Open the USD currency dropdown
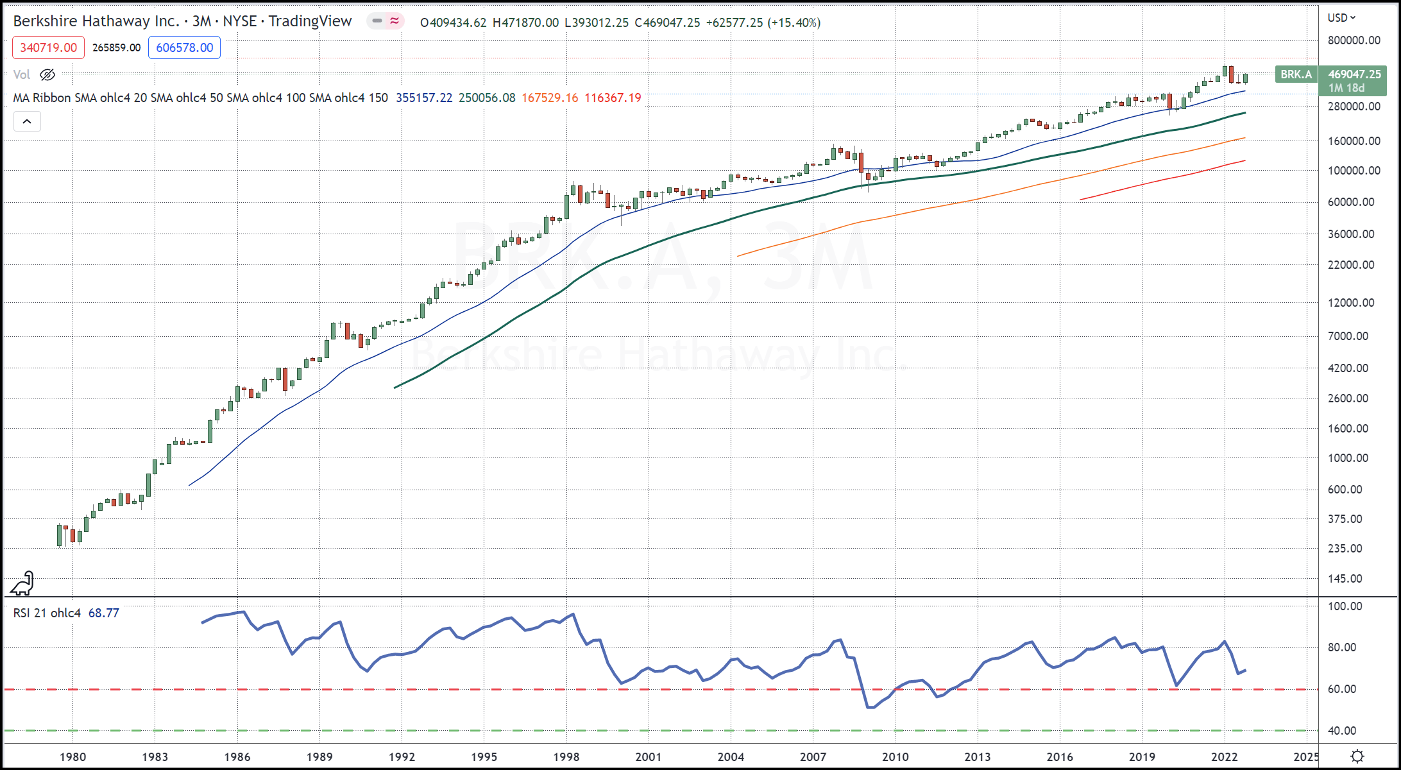 1341,17
